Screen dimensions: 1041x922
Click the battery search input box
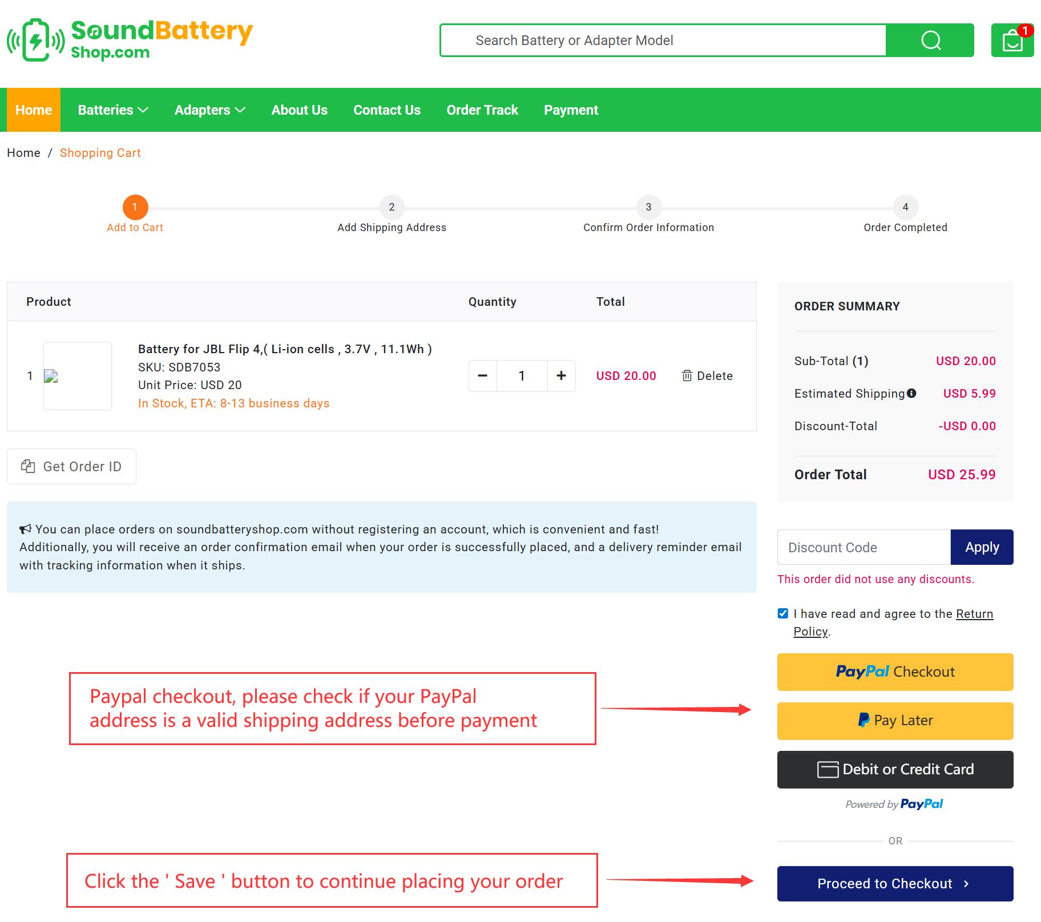click(662, 41)
